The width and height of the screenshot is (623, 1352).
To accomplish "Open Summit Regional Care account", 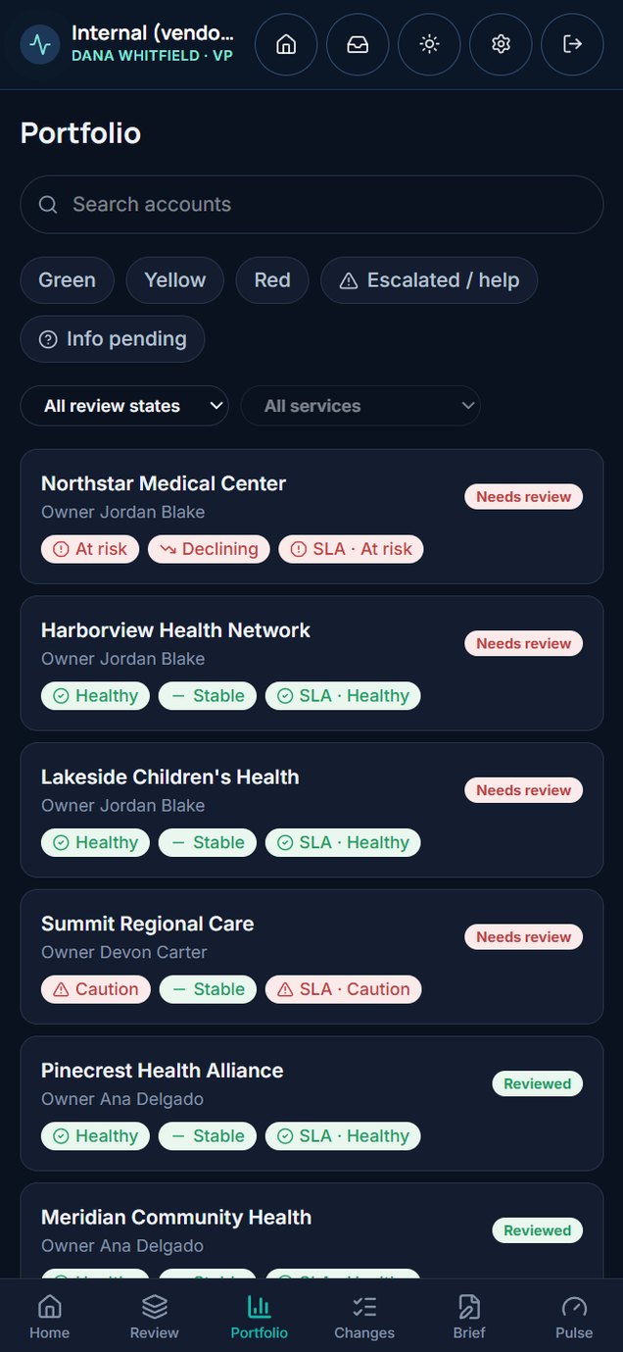I will [x=311, y=957].
